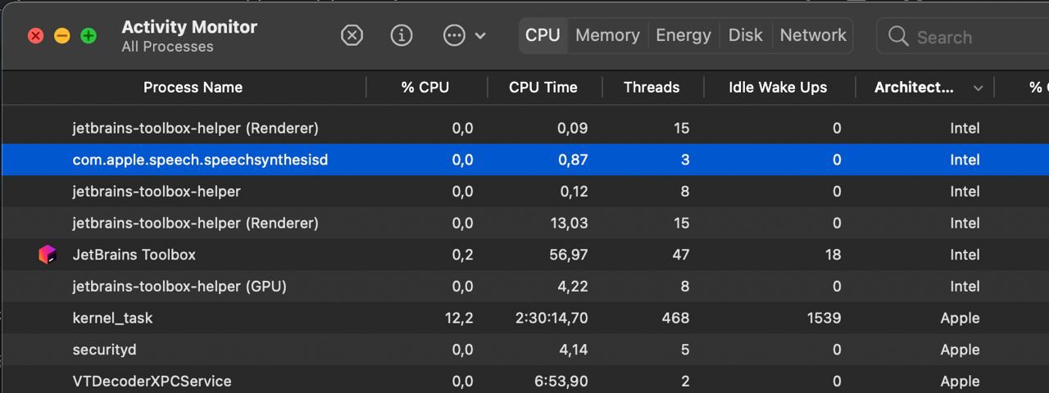Screen dimensions: 1049x393
Task: Select jetbrains-toolbox-helper row with 8 threads, 0,12 time
Action: pyautogui.click(x=524, y=192)
